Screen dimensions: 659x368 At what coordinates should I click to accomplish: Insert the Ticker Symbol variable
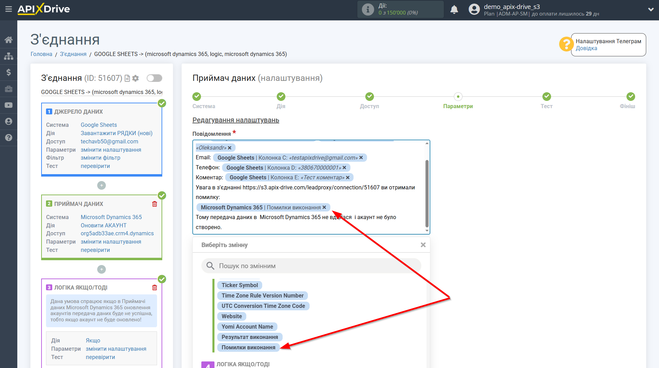[240, 285]
